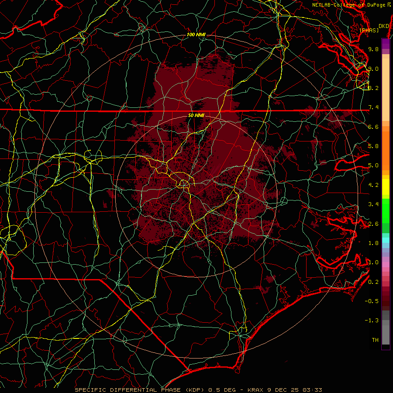Click the 6.6 legend value
This screenshot has height=393, width=393.
[373, 127]
